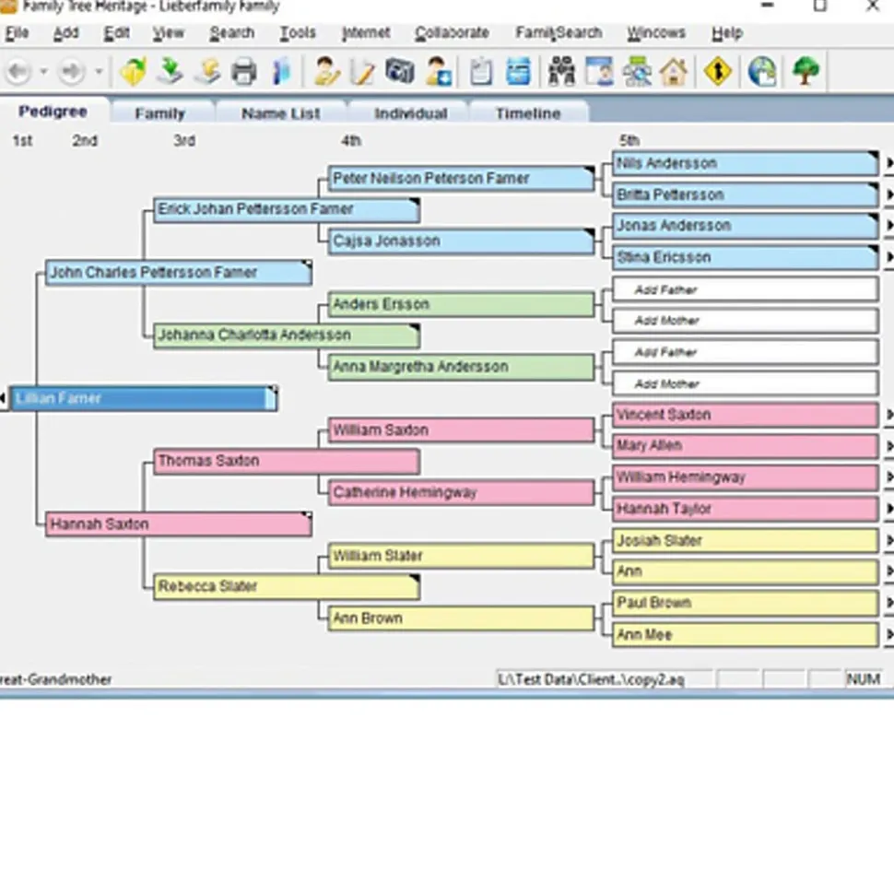Screen dimensions: 894x895
Task: Select Peter Neilson Peterson Farner box
Action: click(x=461, y=179)
